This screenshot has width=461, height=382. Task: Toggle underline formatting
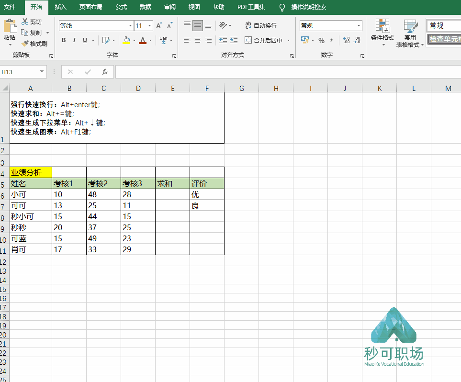click(85, 40)
